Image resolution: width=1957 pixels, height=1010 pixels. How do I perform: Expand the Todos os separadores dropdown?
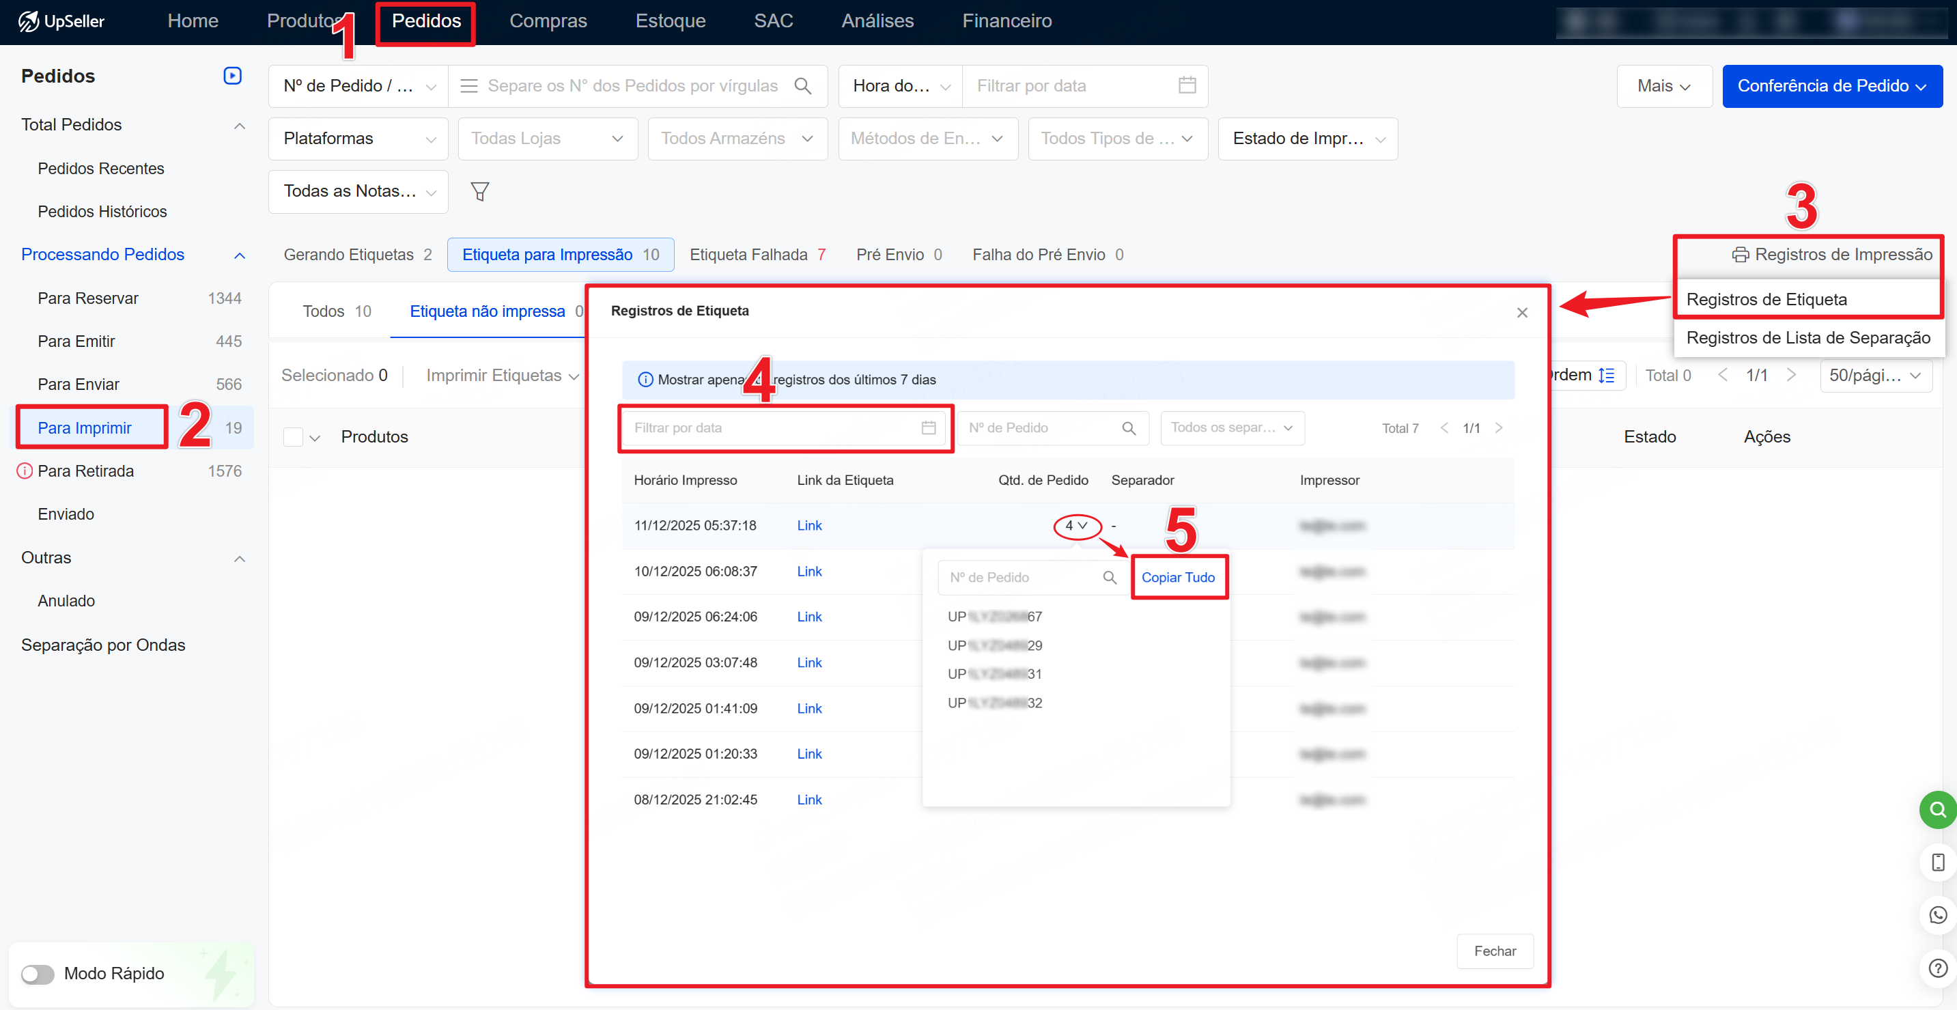click(1231, 428)
